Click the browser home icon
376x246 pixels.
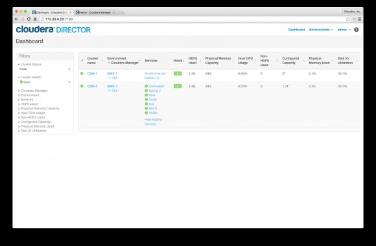35,19
